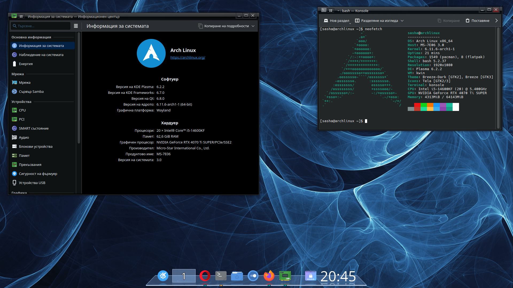Expand the copy details dropdown arrow

tap(253, 26)
